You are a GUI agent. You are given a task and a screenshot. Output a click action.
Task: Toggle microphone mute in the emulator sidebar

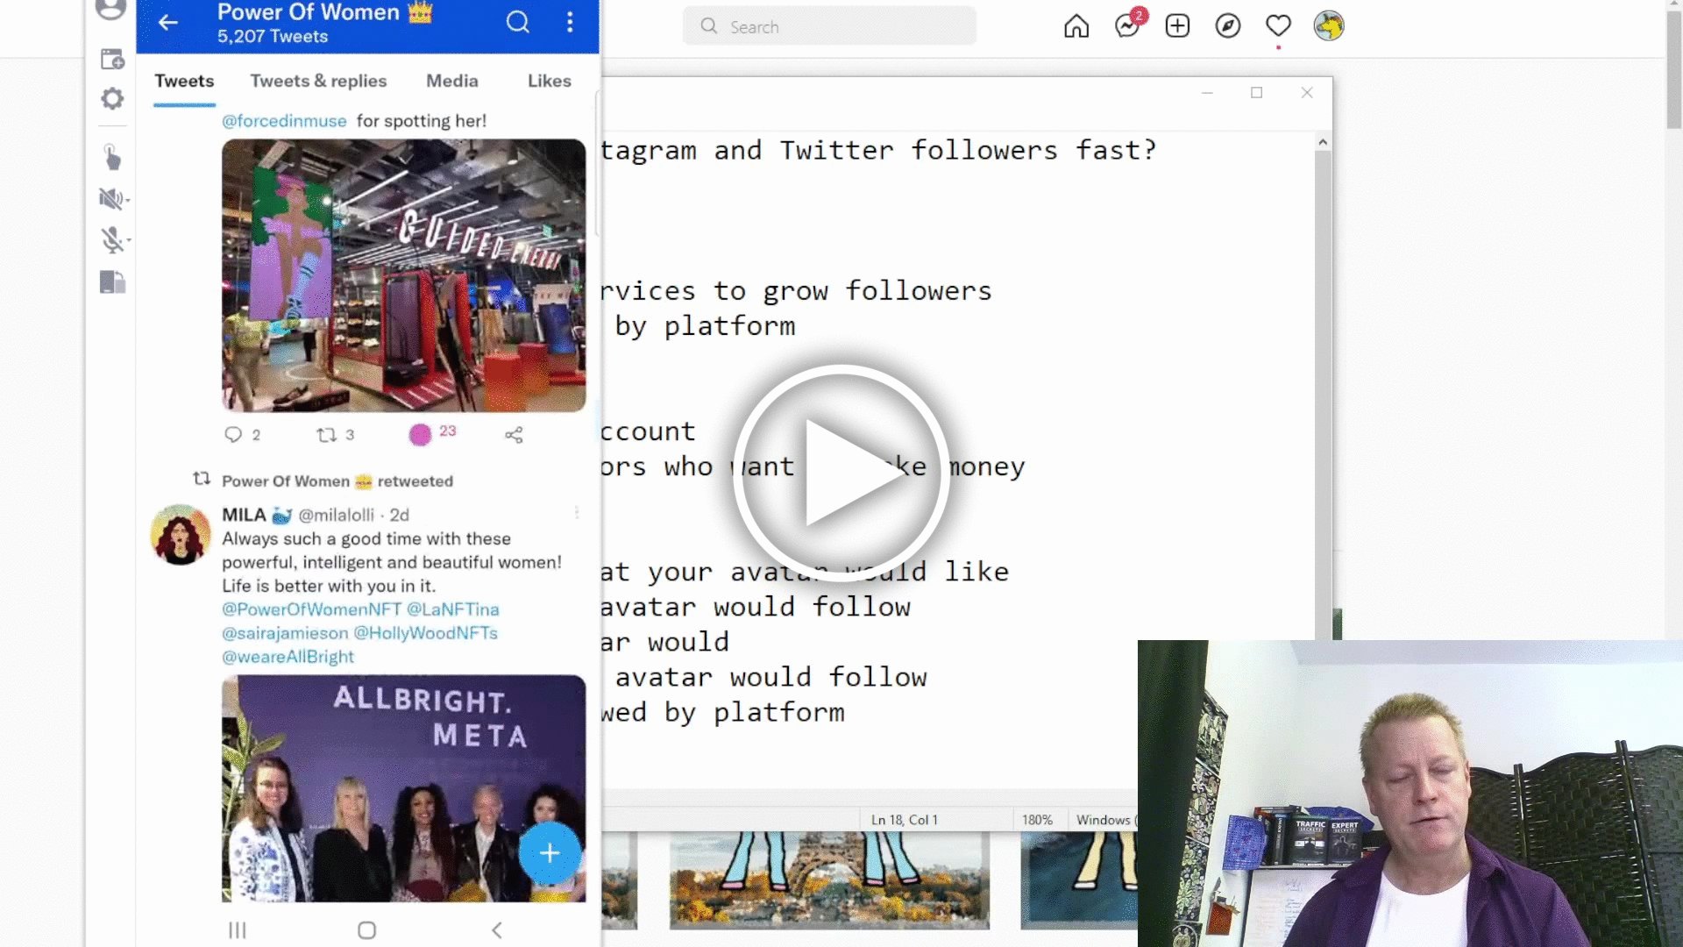(112, 239)
